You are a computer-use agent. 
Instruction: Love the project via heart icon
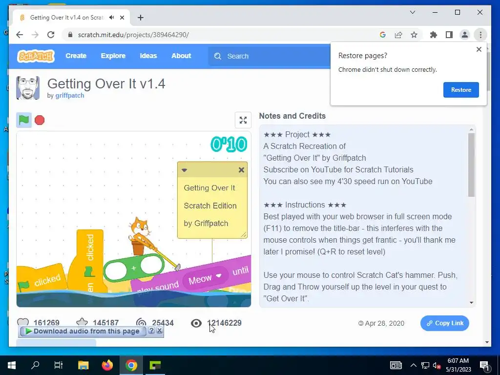pyautogui.click(x=23, y=322)
